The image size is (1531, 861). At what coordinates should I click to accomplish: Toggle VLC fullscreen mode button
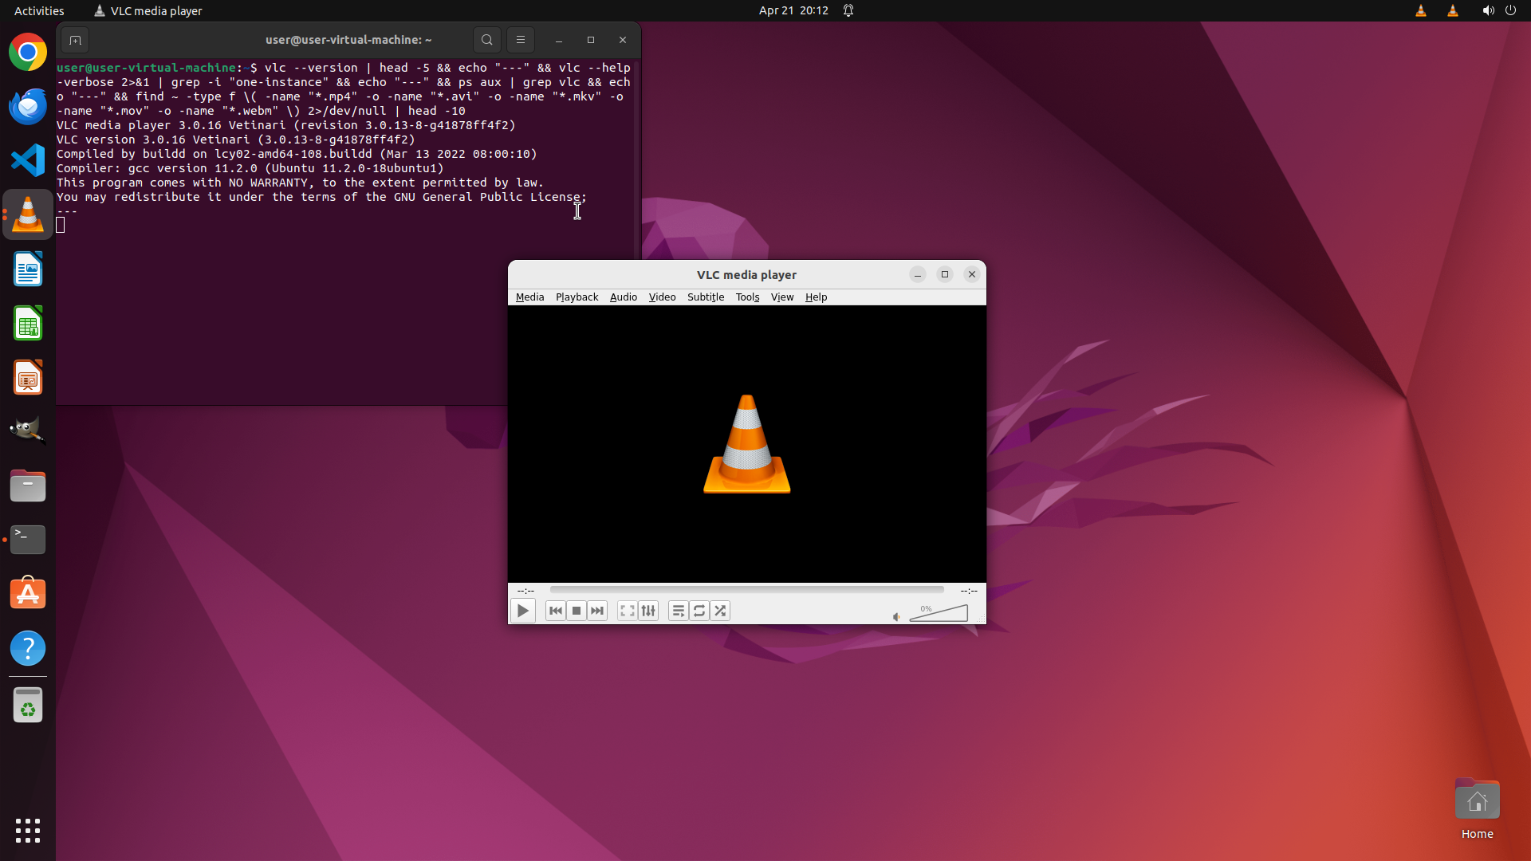(628, 611)
